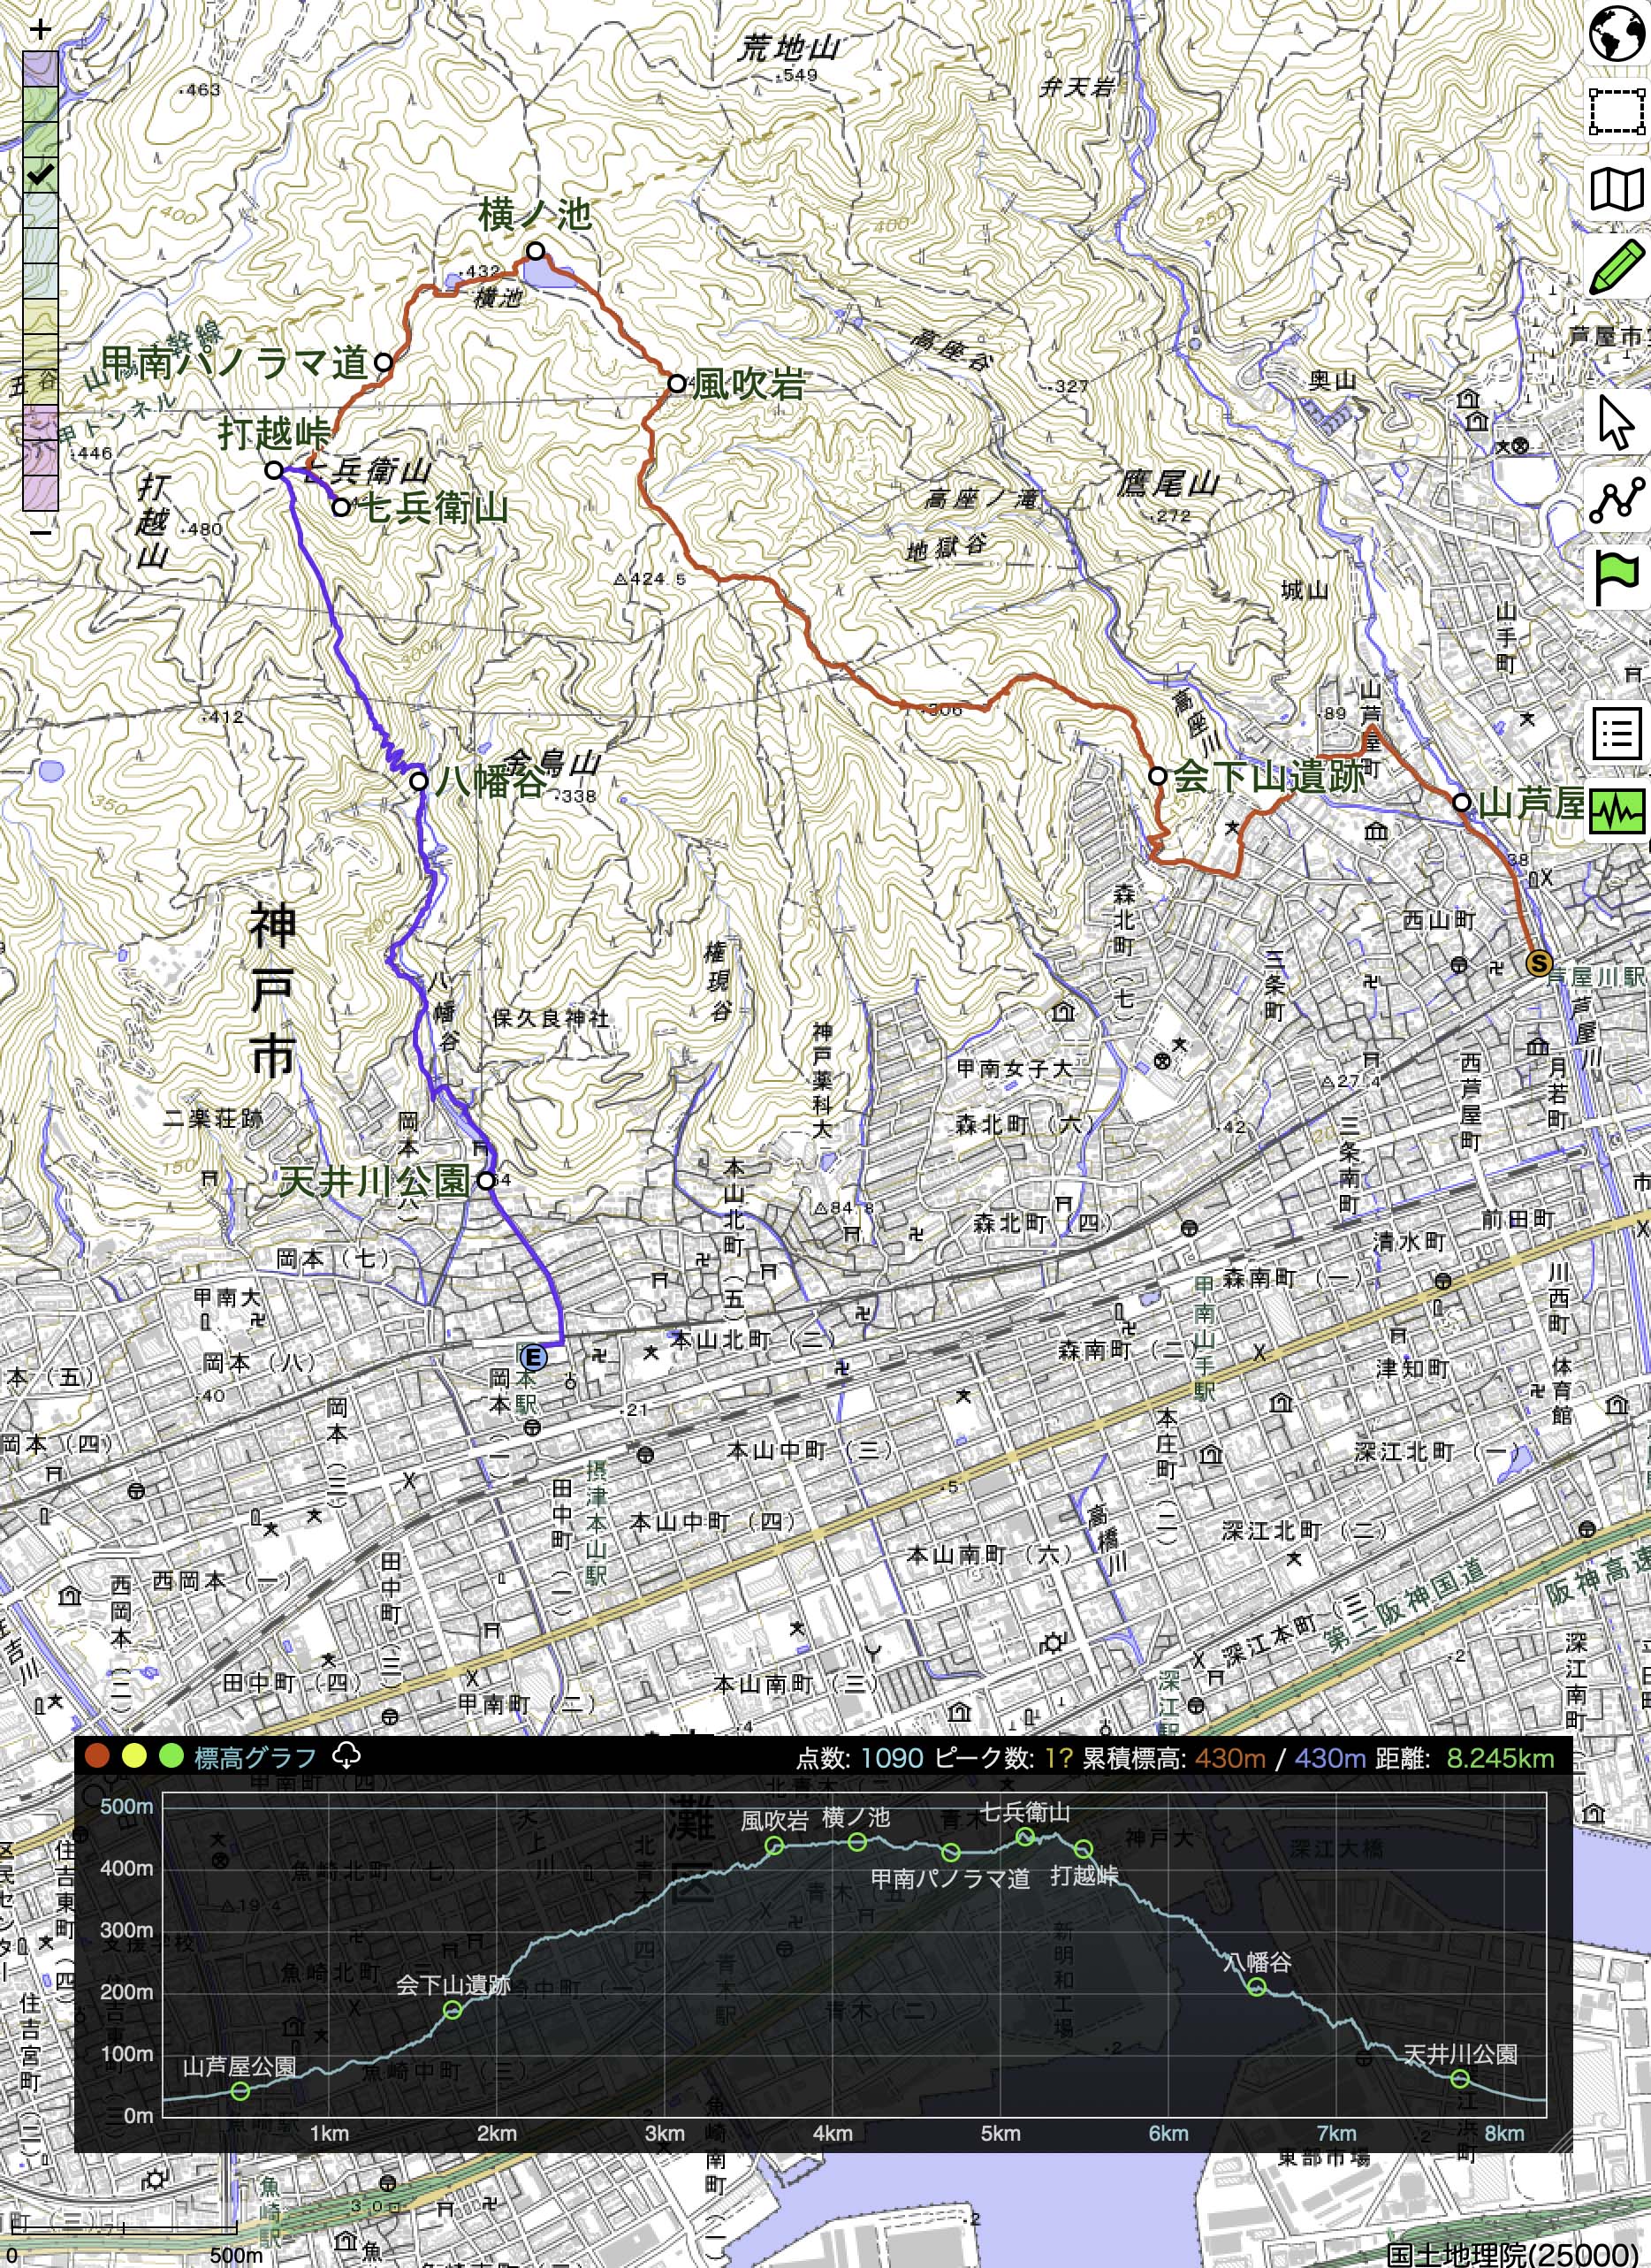This screenshot has height=2268, width=1651.
Task: Click 横ノ池 marker on elevation graph
Action: coord(857,1842)
